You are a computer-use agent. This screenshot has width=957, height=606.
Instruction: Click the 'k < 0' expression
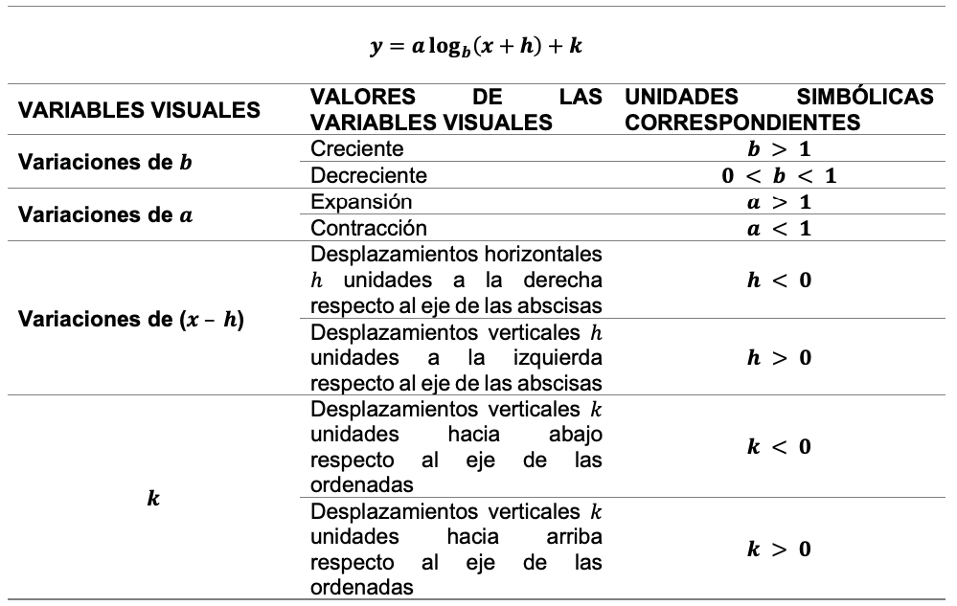pos(778,446)
